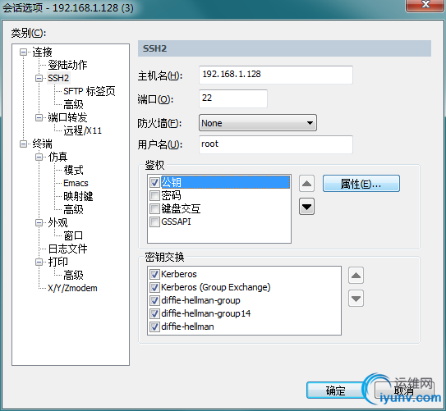Select 连接 category label

tap(42, 52)
